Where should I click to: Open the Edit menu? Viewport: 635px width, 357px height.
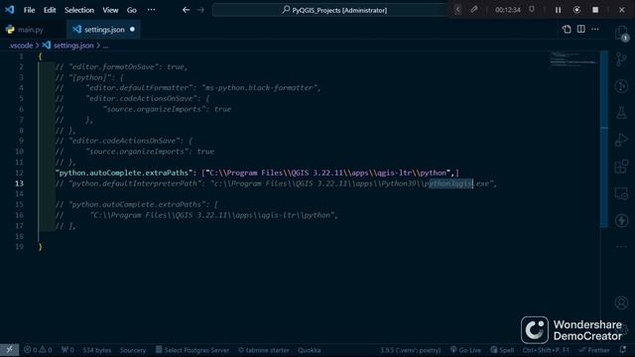pos(50,10)
